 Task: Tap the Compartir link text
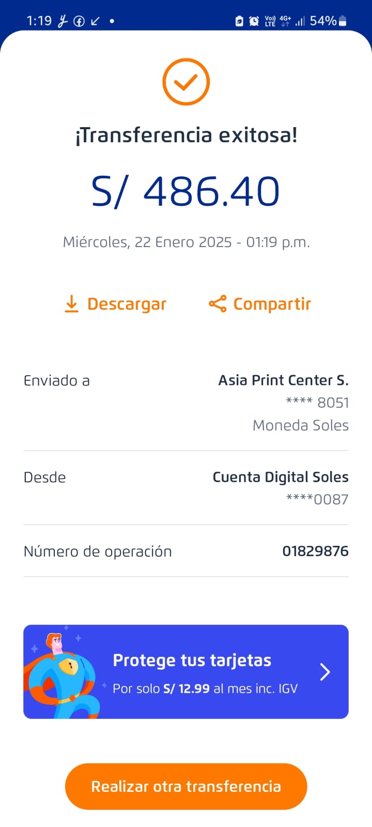point(272,304)
